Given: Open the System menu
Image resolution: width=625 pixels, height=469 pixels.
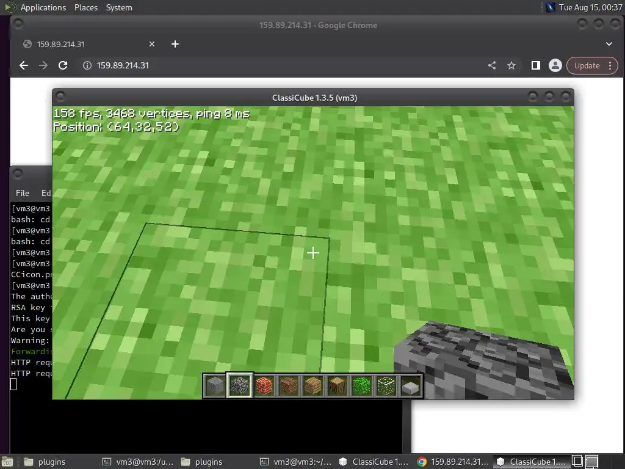Looking at the screenshot, I should click(119, 7).
